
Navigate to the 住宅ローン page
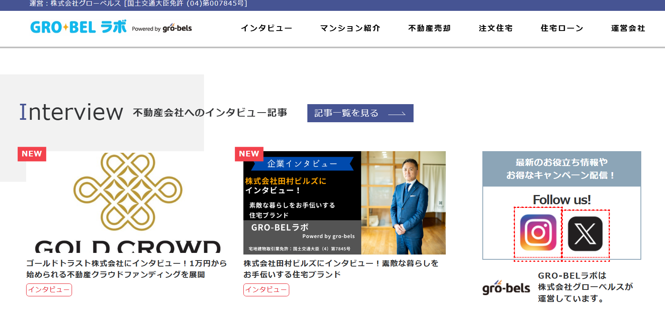click(562, 28)
